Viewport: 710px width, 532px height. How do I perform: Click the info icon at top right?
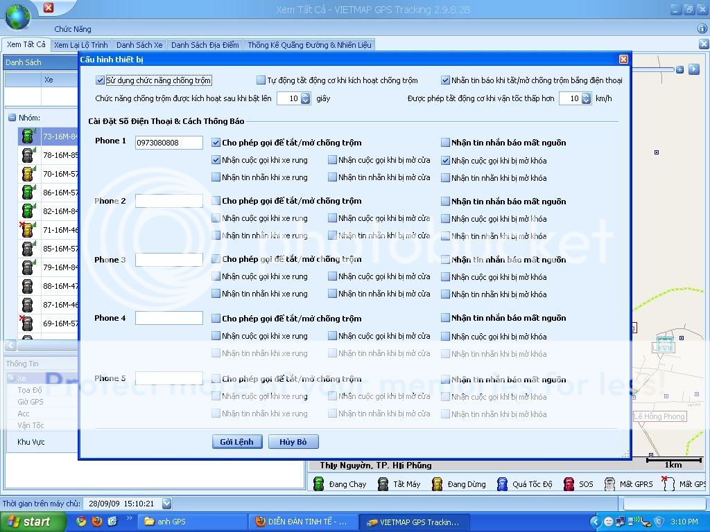coord(702,29)
